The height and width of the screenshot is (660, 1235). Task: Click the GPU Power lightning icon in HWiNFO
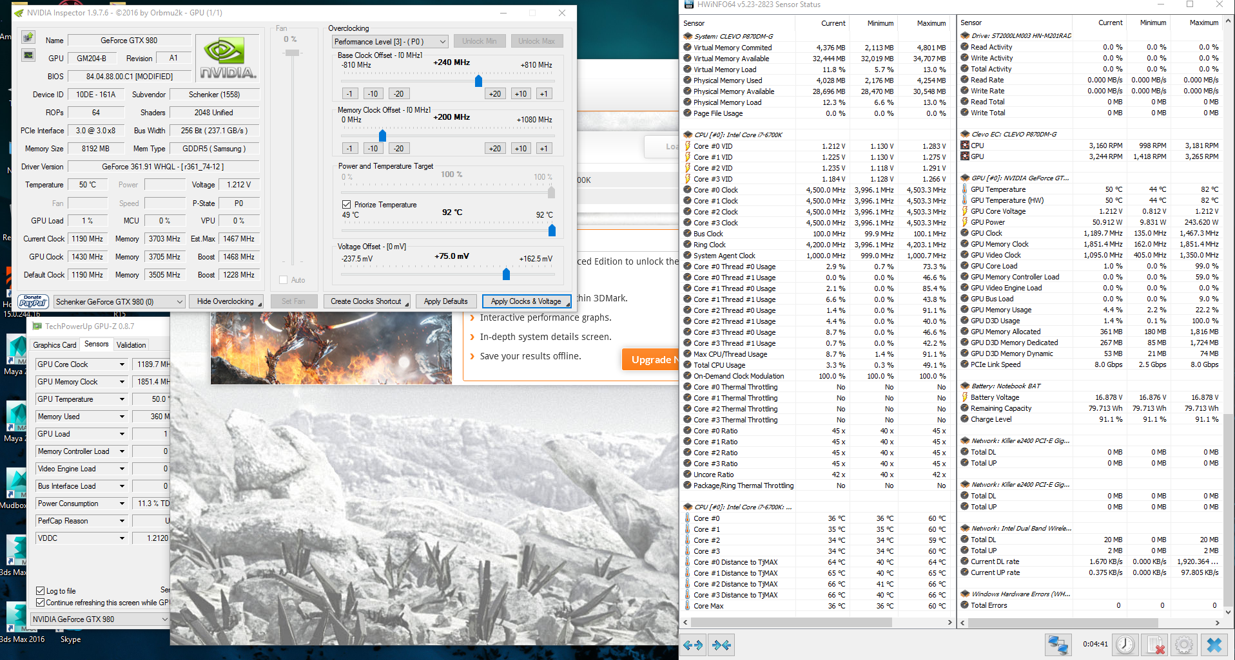[x=965, y=222]
